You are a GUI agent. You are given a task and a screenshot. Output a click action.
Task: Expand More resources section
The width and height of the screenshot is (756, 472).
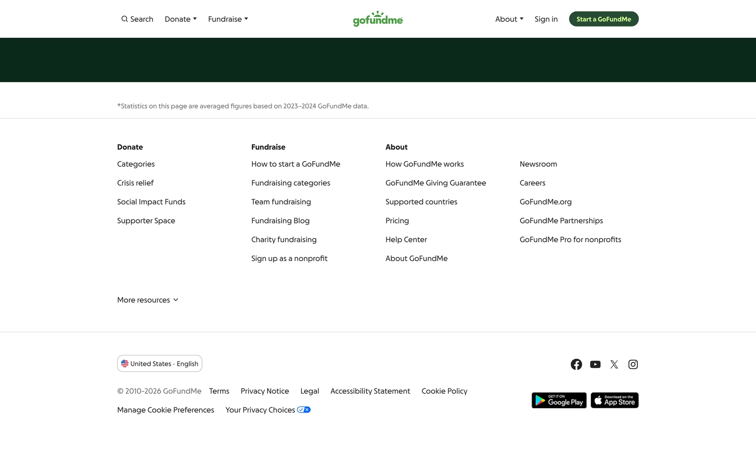click(148, 300)
